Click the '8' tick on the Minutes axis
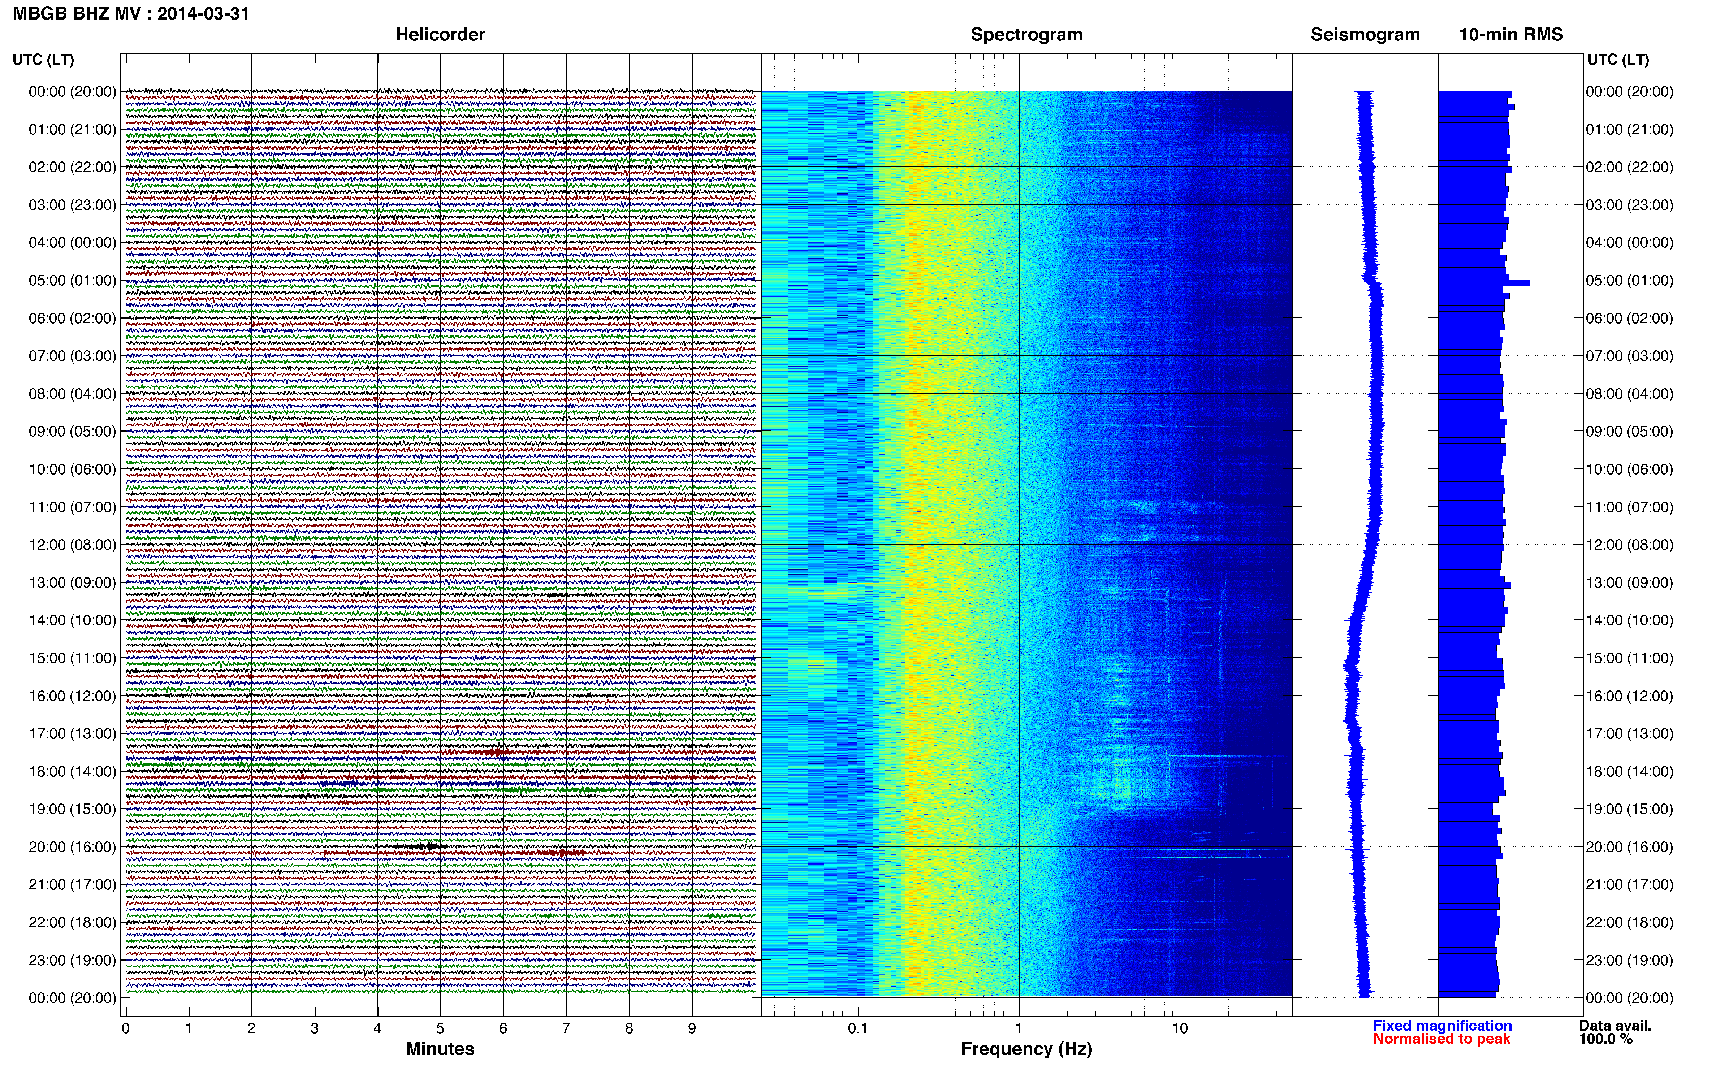This screenshot has height=1070, width=1712. [628, 1029]
